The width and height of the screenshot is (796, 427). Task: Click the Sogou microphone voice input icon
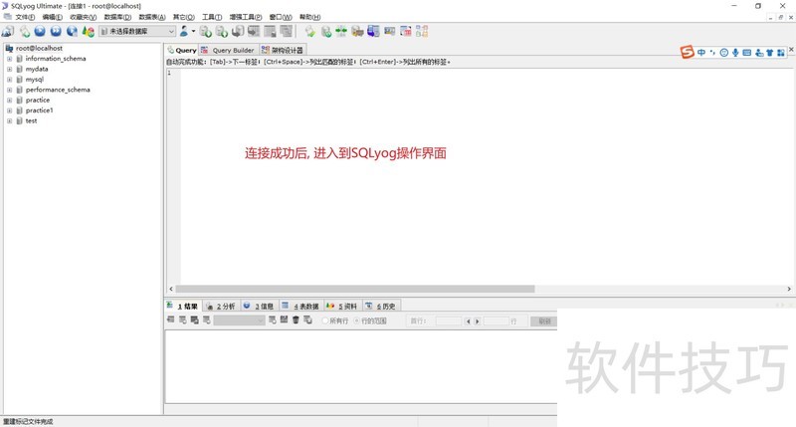(735, 53)
